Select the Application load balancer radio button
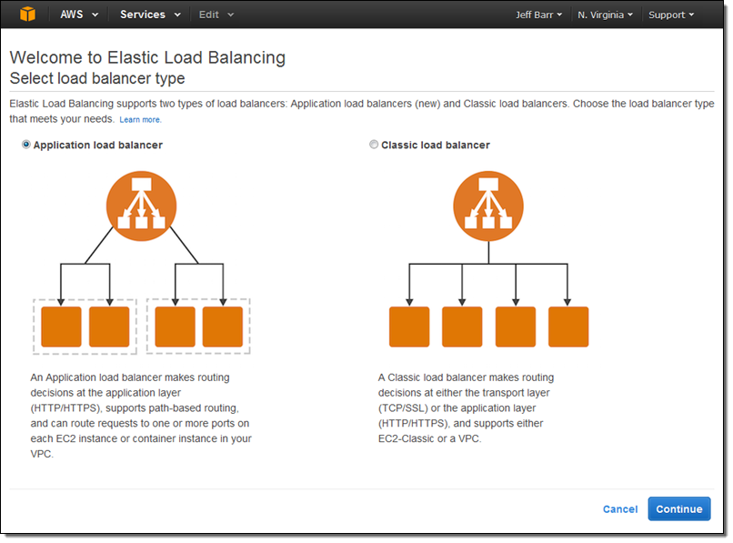 pos(27,145)
